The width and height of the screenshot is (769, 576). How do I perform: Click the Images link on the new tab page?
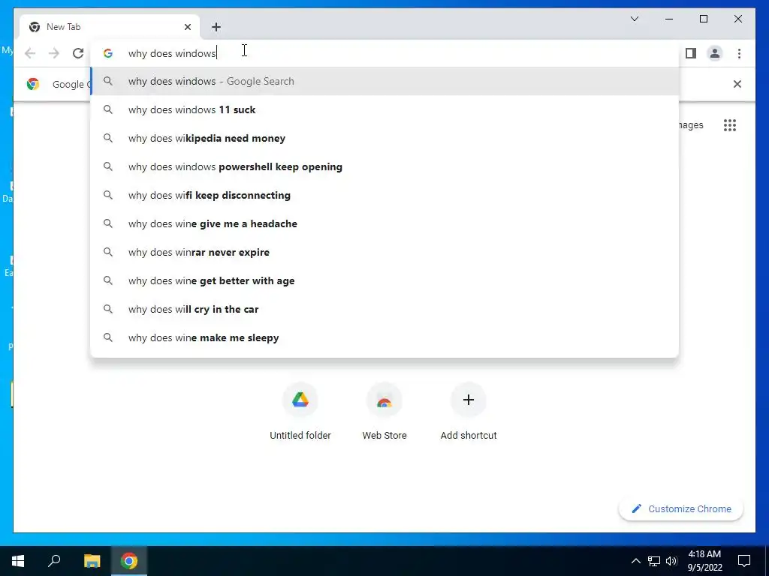click(x=691, y=125)
